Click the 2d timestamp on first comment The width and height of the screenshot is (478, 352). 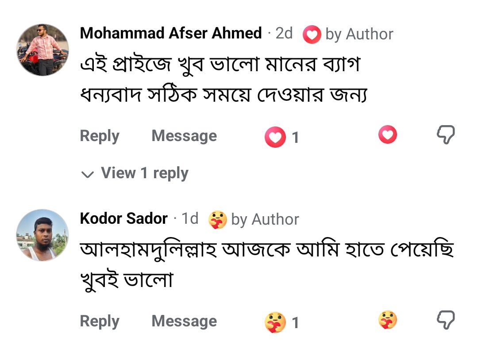284,33
